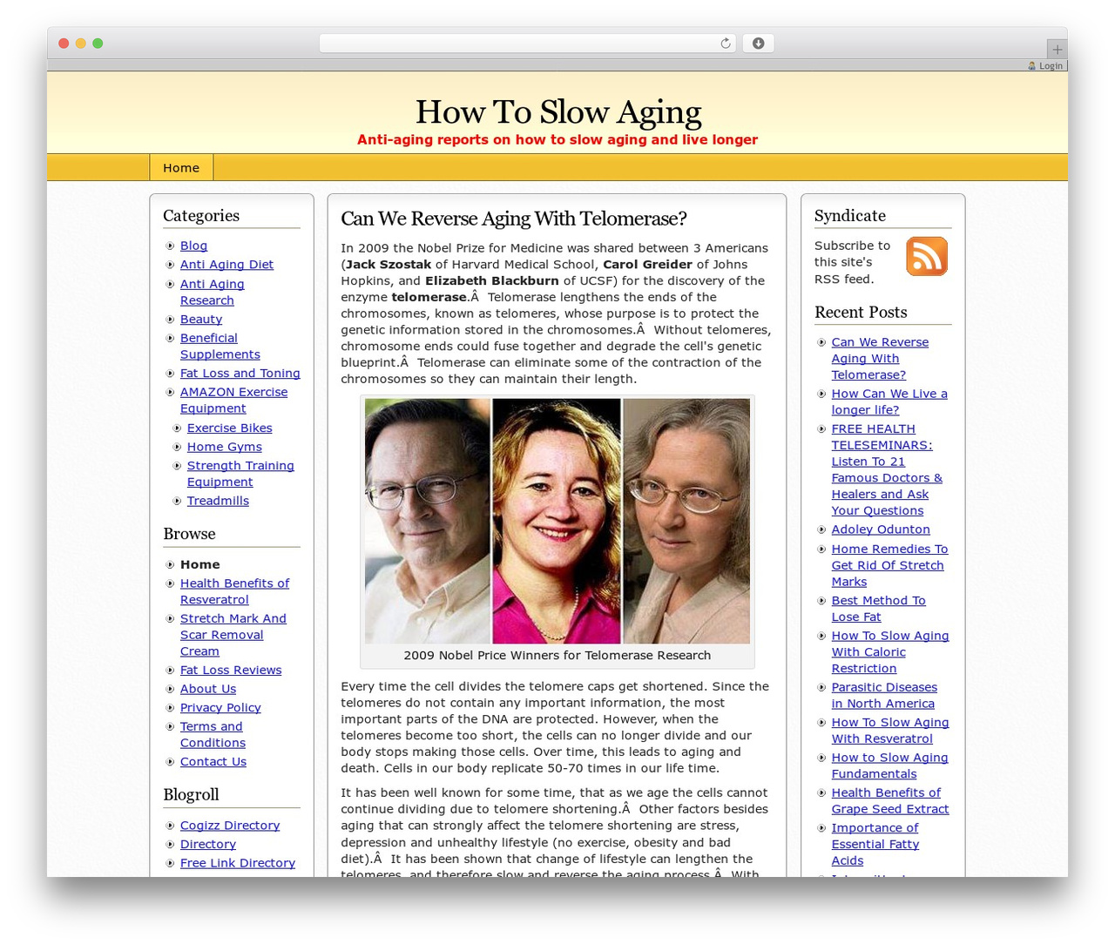Open Treadmills subcategory link
The height and width of the screenshot is (944, 1115).
(218, 502)
